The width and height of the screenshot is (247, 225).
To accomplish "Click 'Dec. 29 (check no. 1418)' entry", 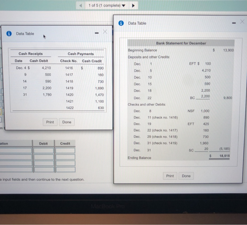I will point(156,137).
